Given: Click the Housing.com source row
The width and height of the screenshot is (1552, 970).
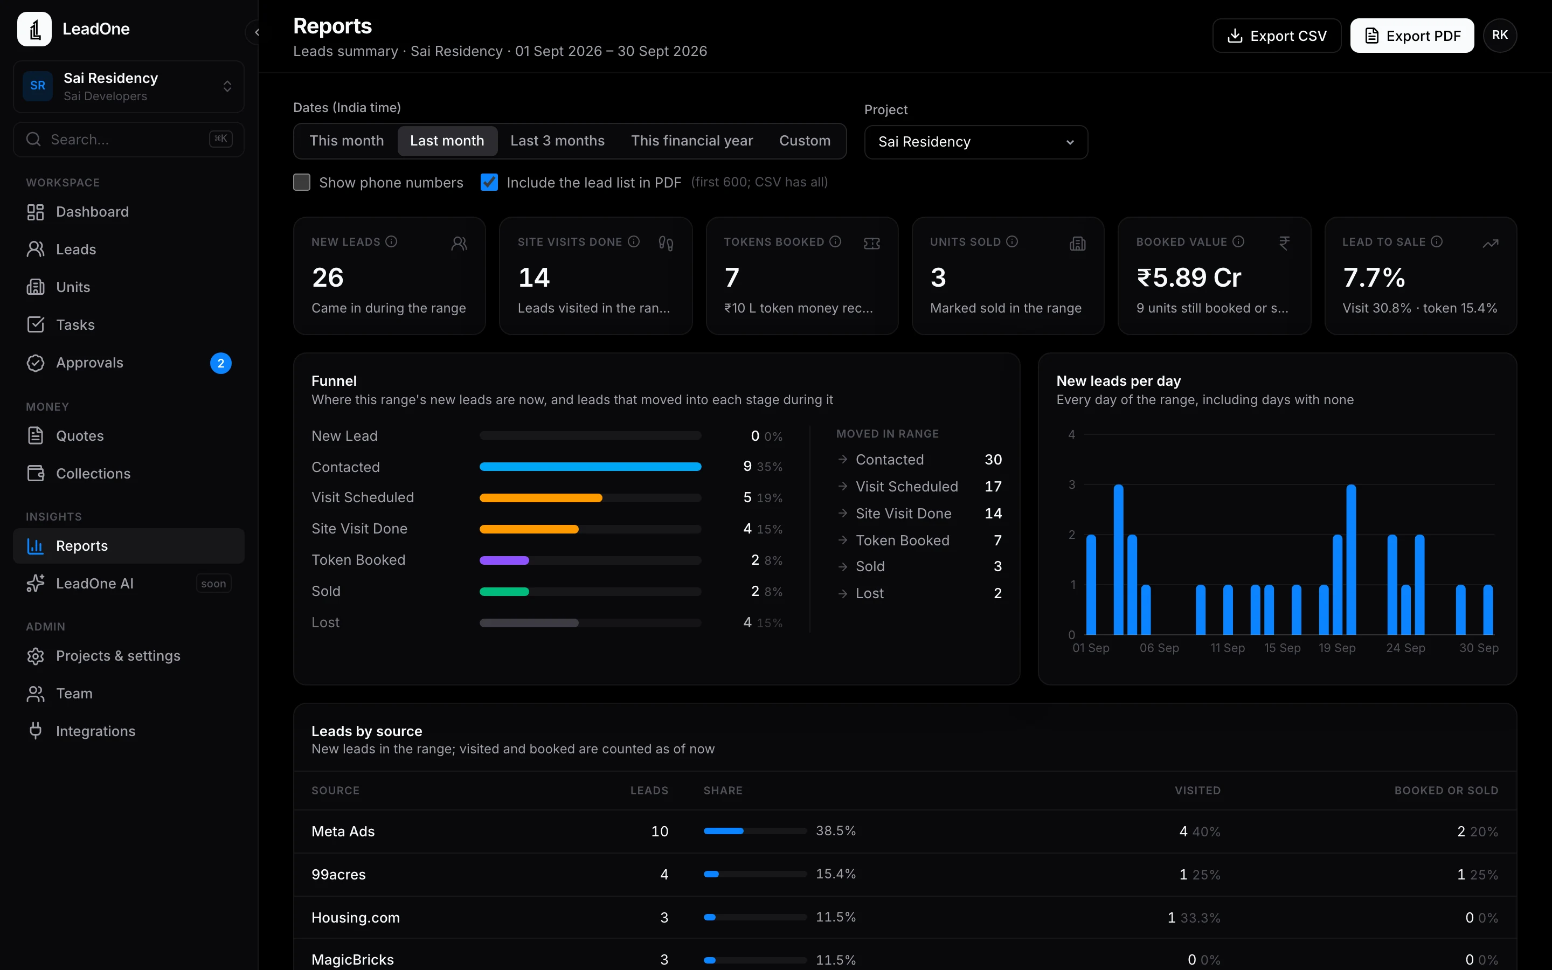Looking at the screenshot, I should 904,917.
